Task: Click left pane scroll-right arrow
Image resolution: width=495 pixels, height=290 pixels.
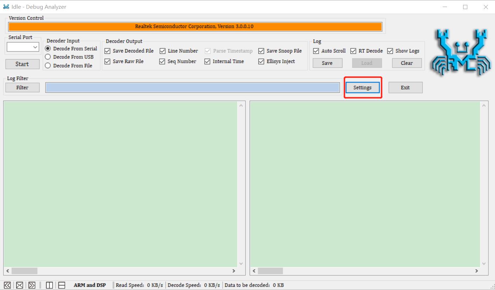Action: [233, 271]
